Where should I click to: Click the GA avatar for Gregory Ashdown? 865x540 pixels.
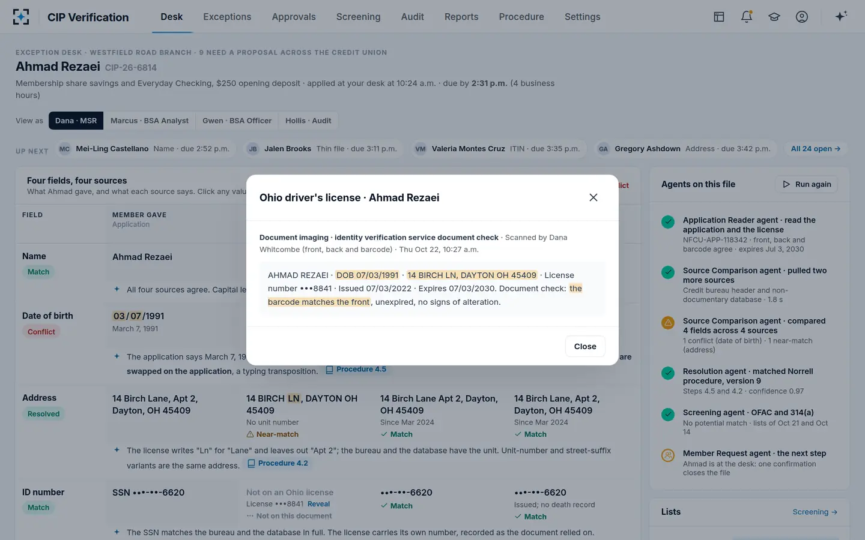coord(604,149)
